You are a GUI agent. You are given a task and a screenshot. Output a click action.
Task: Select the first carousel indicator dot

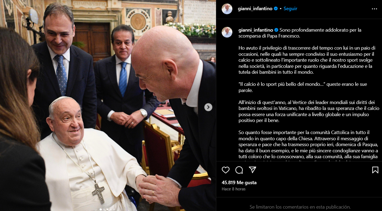[x=101, y=209]
